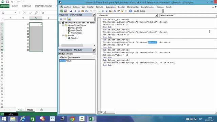The height and width of the screenshot is (122, 217).
Task: Open the Object Browser toolbar icon
Action: (122, 11)
